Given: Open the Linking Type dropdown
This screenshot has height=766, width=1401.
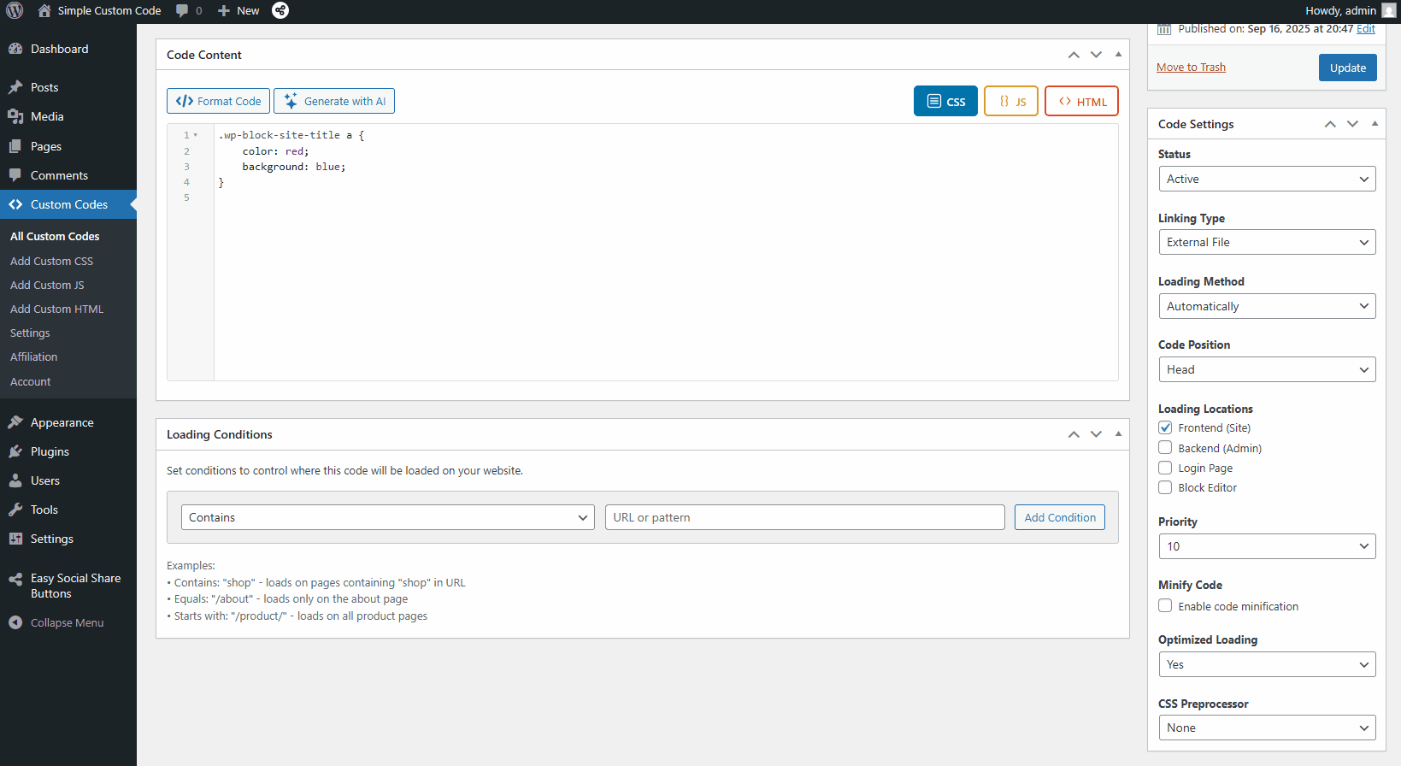Looking at the screenshot, I should coord(1267,242).
